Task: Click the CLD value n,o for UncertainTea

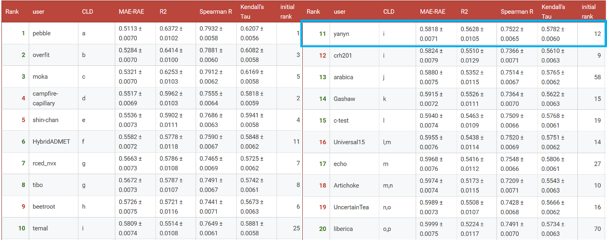Action: tap(387, 207)
